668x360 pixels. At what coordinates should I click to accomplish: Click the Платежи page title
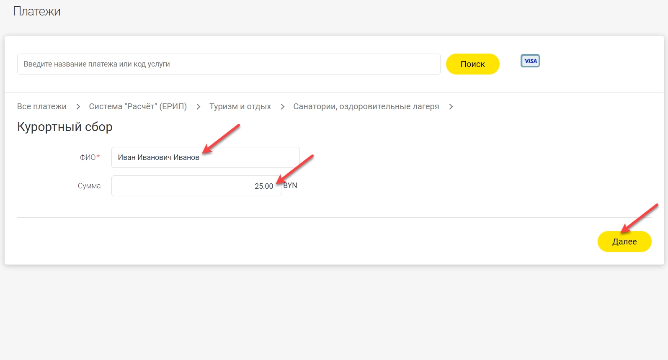[x=37, y=11]
